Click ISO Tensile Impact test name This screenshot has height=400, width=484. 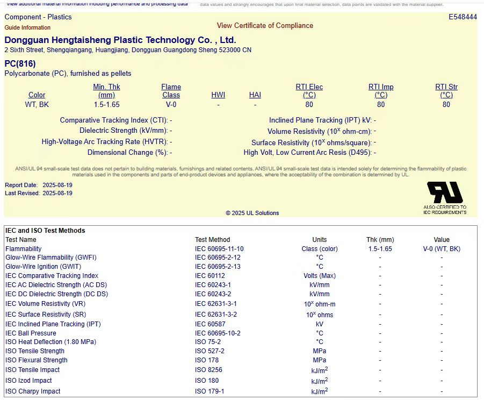click(32, 370)
